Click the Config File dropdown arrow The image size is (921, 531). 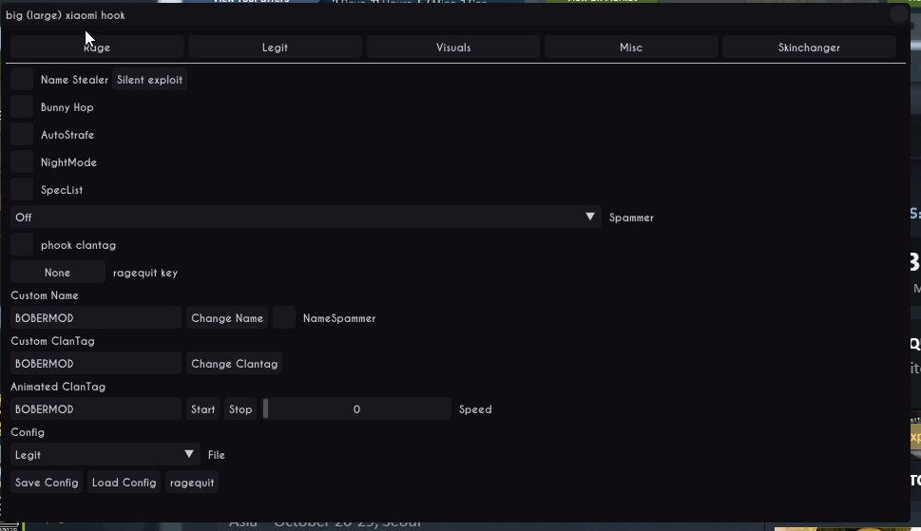[189, 455]
